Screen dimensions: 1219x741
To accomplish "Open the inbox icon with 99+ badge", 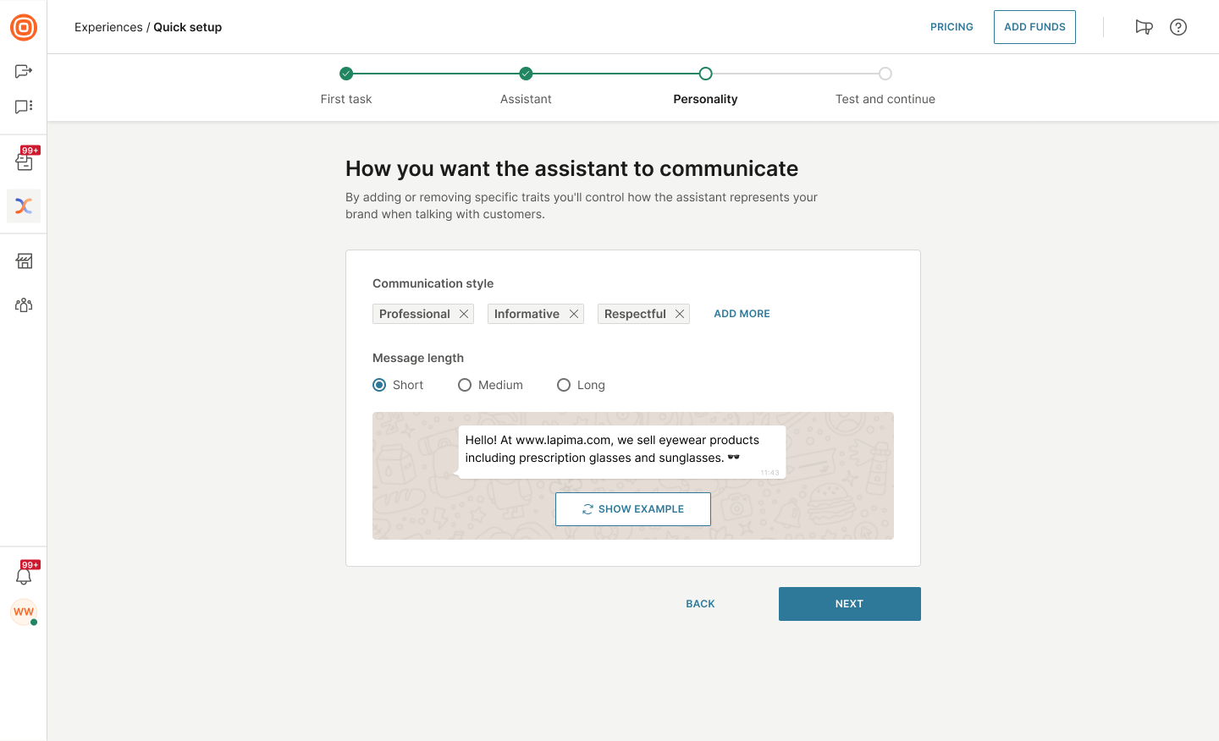I will tap(24, 161).
